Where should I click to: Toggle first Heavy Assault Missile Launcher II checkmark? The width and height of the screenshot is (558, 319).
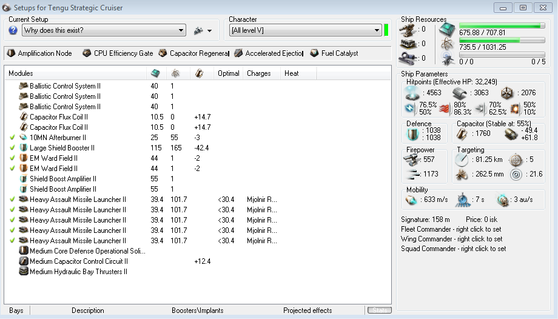point(13,200)
